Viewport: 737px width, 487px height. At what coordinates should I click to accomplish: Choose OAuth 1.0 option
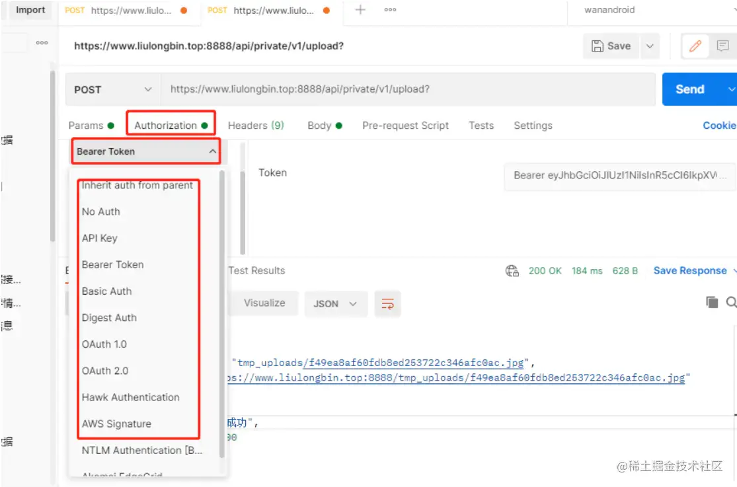(x=104, y=344)
